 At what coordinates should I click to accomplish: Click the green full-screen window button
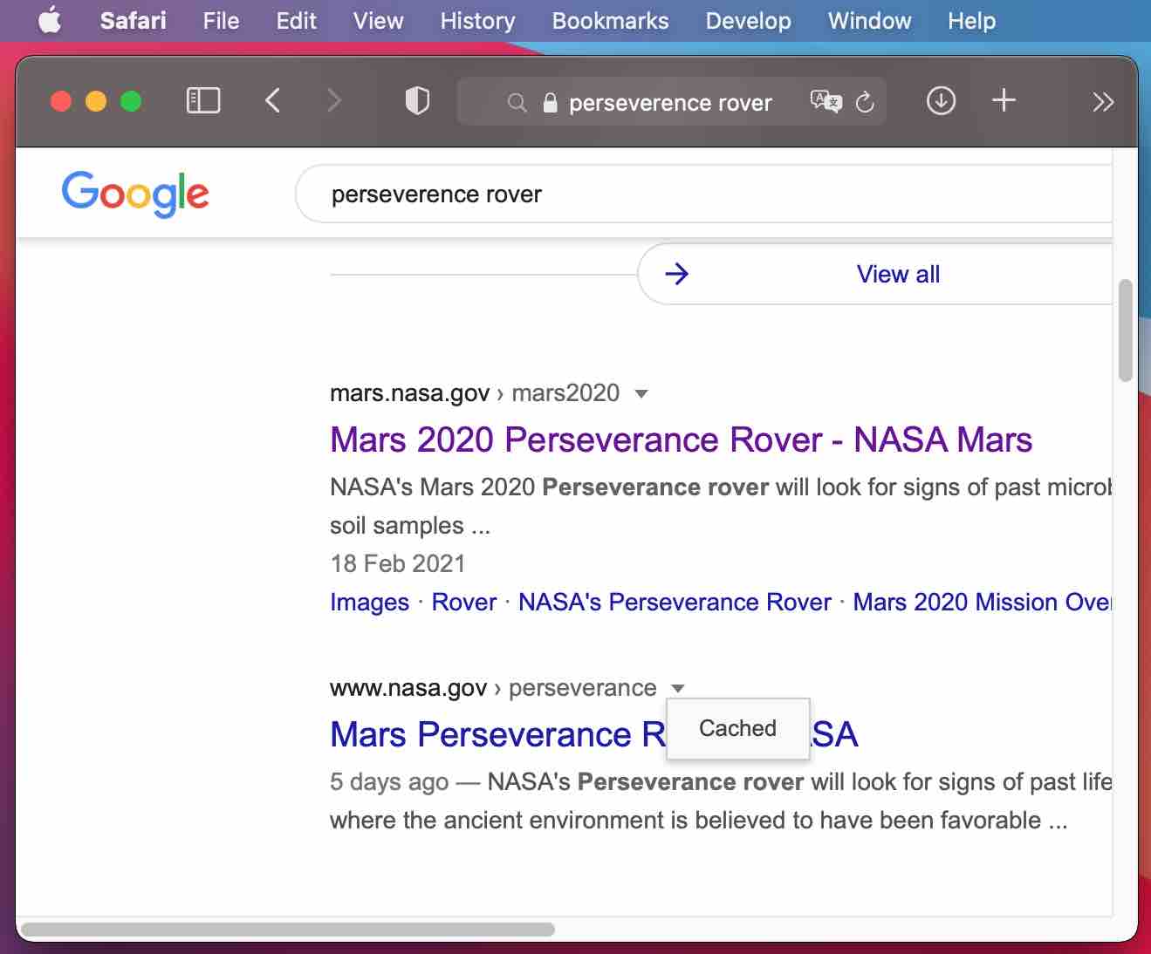click(131, 101)
